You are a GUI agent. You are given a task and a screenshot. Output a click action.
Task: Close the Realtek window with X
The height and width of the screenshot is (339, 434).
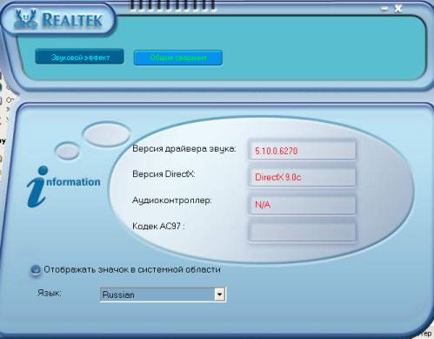point(398,9)
